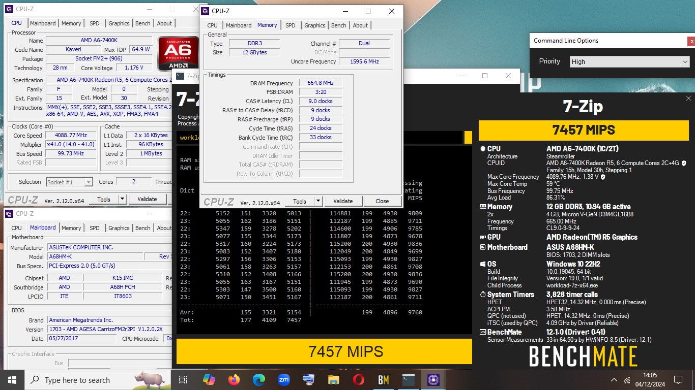Select the Channel # value Dual
The image size is (695, 390).
click(364, 43)
